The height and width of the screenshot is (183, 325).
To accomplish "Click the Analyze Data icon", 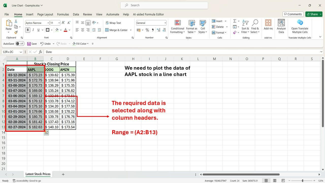I will click(281, 23).
